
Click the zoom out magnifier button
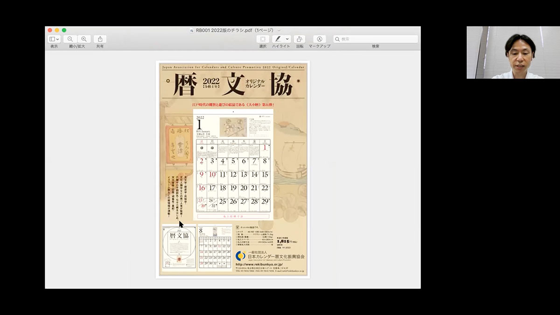coord(70,39)
